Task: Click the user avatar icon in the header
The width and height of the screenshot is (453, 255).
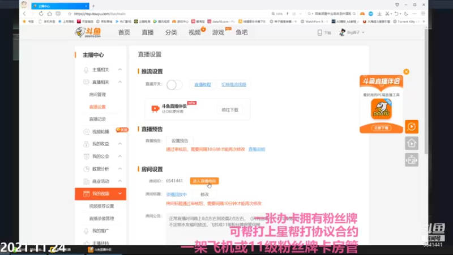Action: (343, 32)
